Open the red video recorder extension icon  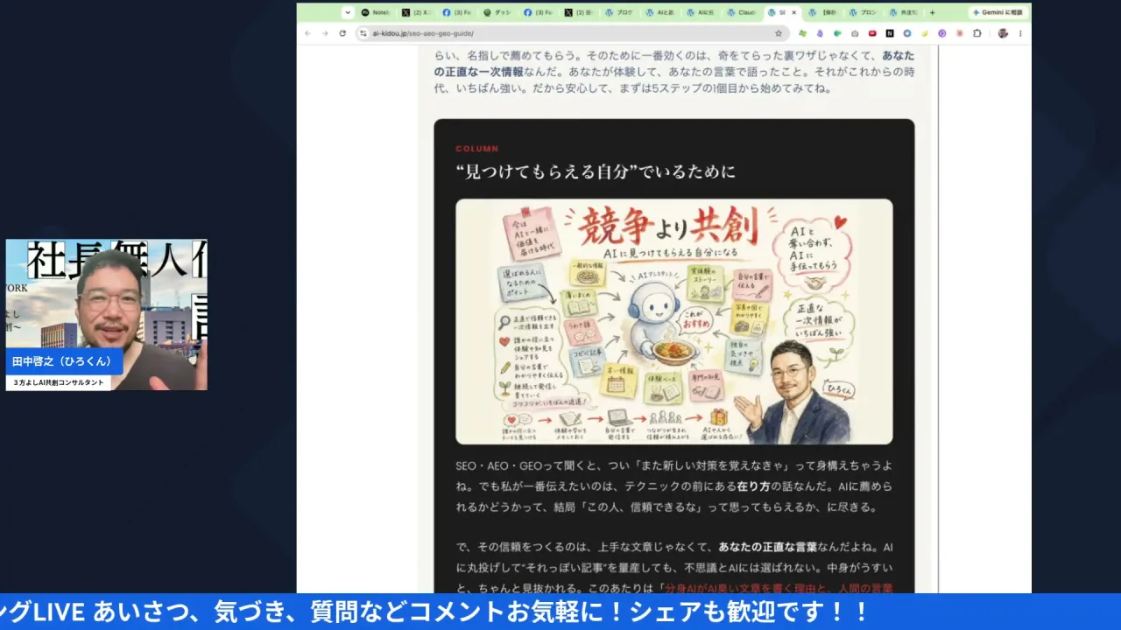(872, 33)
